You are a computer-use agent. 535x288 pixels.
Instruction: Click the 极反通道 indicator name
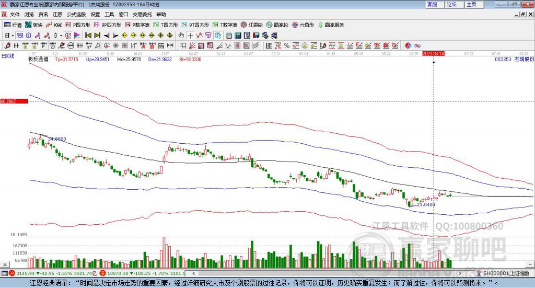[38, 60]
